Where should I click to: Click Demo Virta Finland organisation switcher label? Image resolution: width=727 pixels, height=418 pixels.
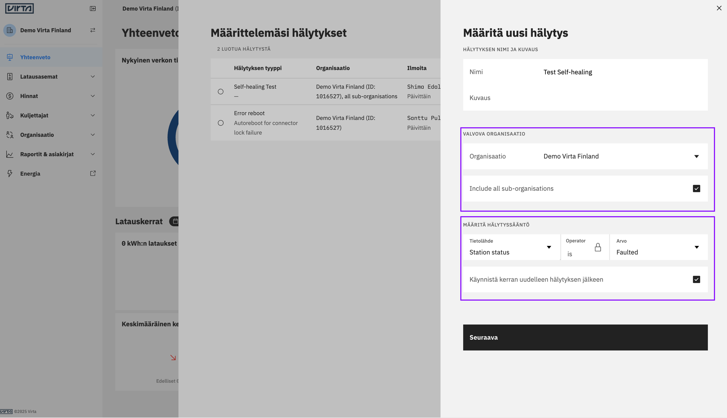pos(46,30)
